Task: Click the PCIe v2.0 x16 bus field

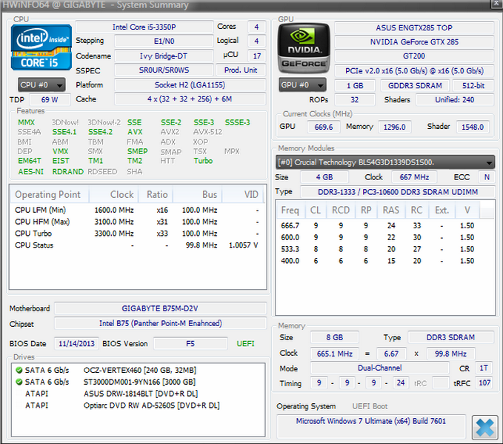Action: point(414,70)
